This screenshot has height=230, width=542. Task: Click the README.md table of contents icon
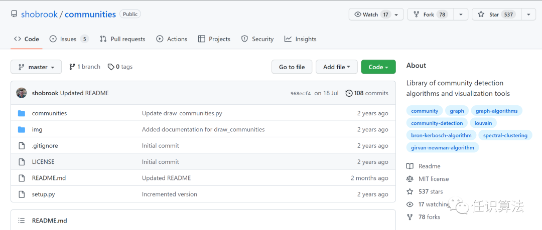tap(22, 220)
